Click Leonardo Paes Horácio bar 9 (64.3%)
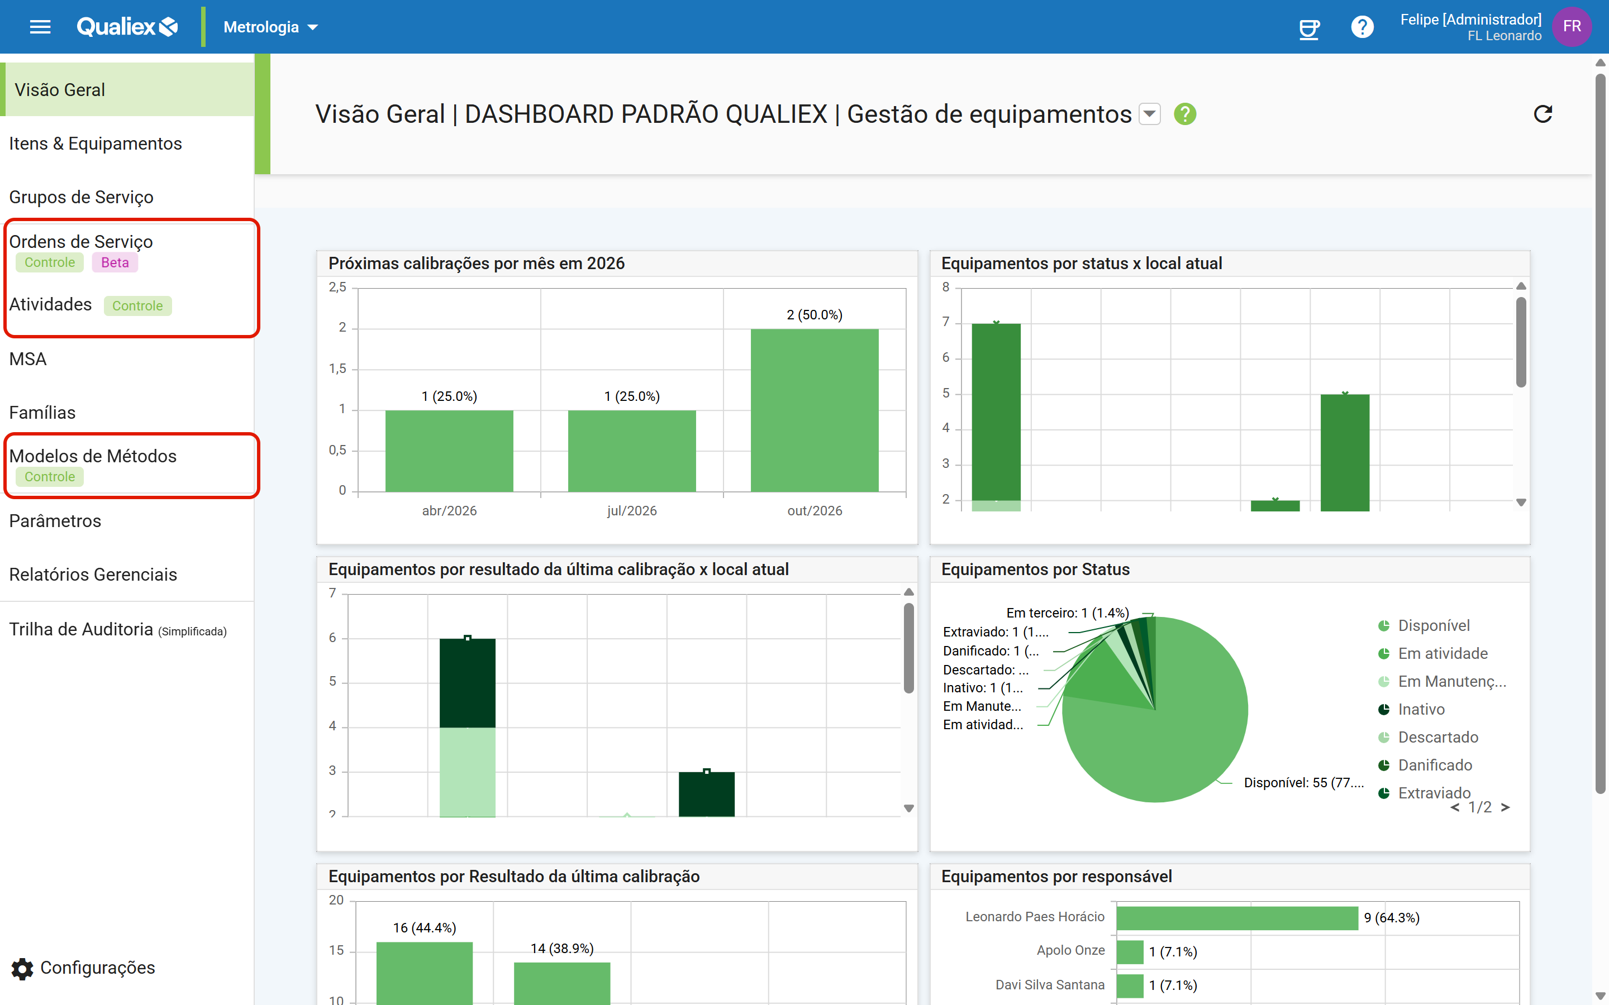1609x1005 pixels. point(1237,918)
